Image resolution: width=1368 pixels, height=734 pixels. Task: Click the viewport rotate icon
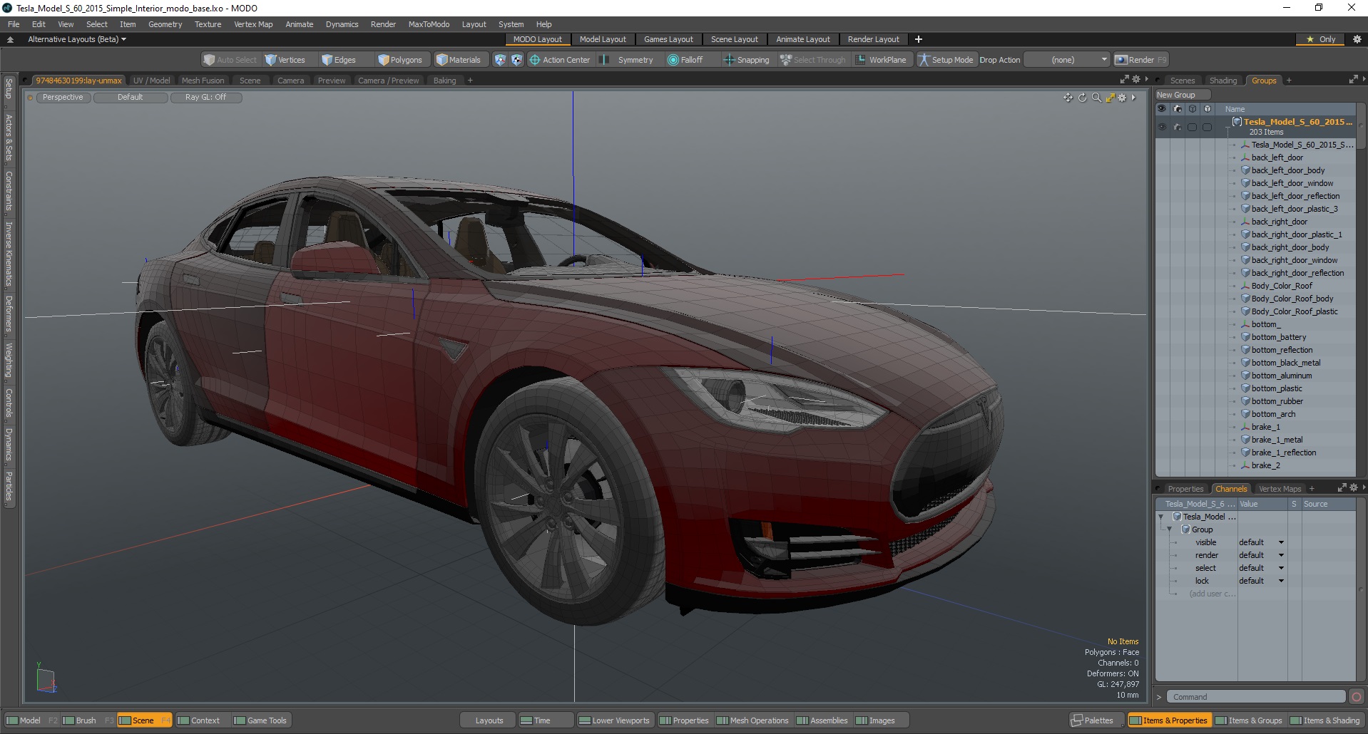coord(1082,98)
